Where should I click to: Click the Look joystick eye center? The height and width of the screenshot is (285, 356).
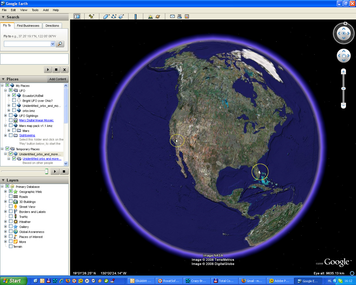[x=344, y=33]
